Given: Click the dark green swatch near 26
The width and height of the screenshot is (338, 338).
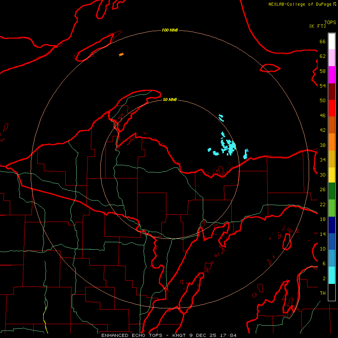Looking at the screenshot, I should pyautogui.click(x=332, y=191).
